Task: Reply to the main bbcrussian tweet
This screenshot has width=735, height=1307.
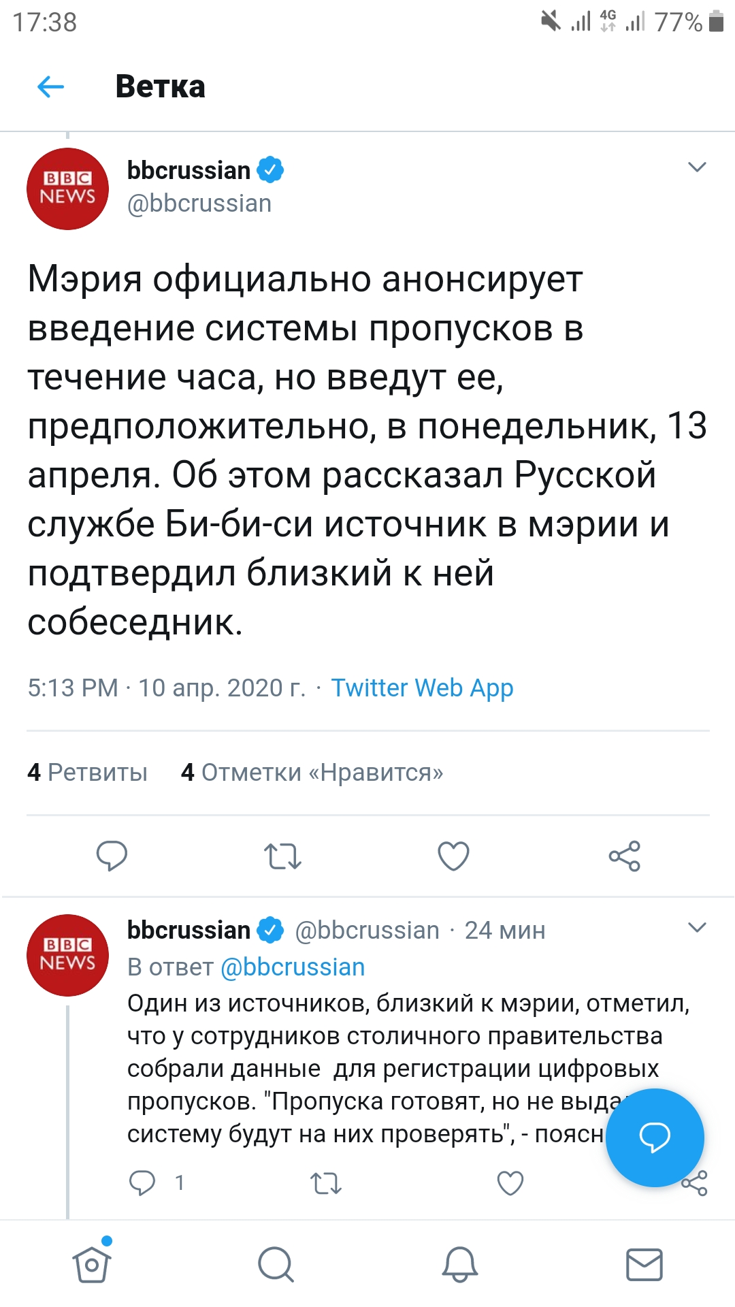Action: [x=112, y=856]
